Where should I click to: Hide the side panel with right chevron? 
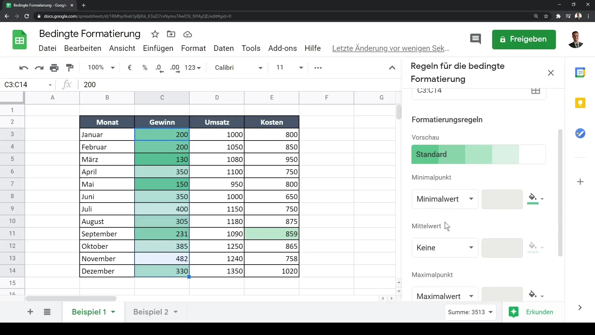click(580, 308)
